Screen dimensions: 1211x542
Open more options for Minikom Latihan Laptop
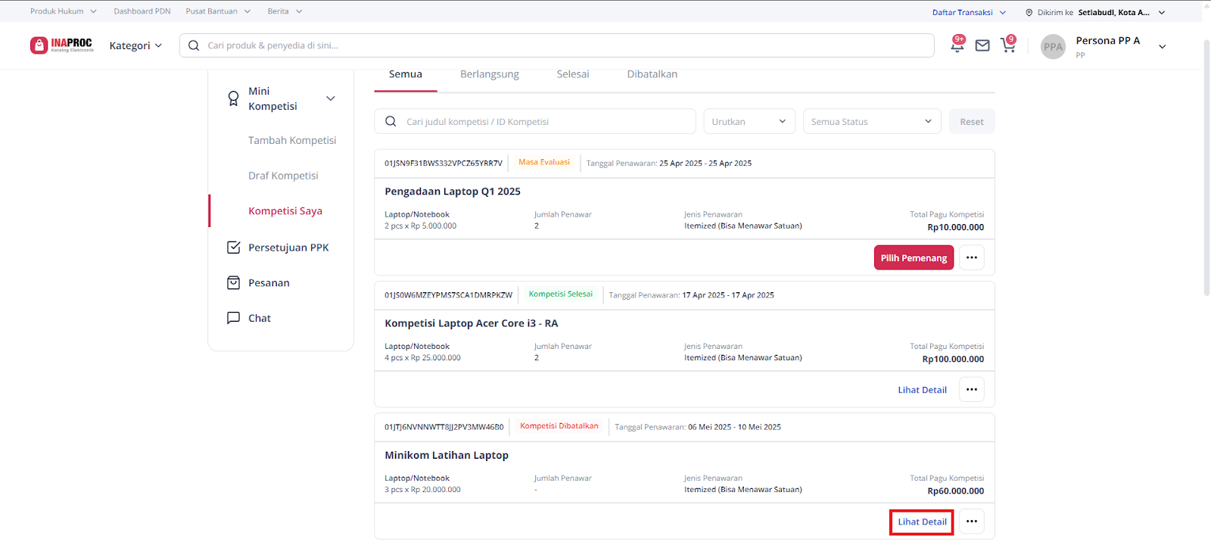pos(972,522)
